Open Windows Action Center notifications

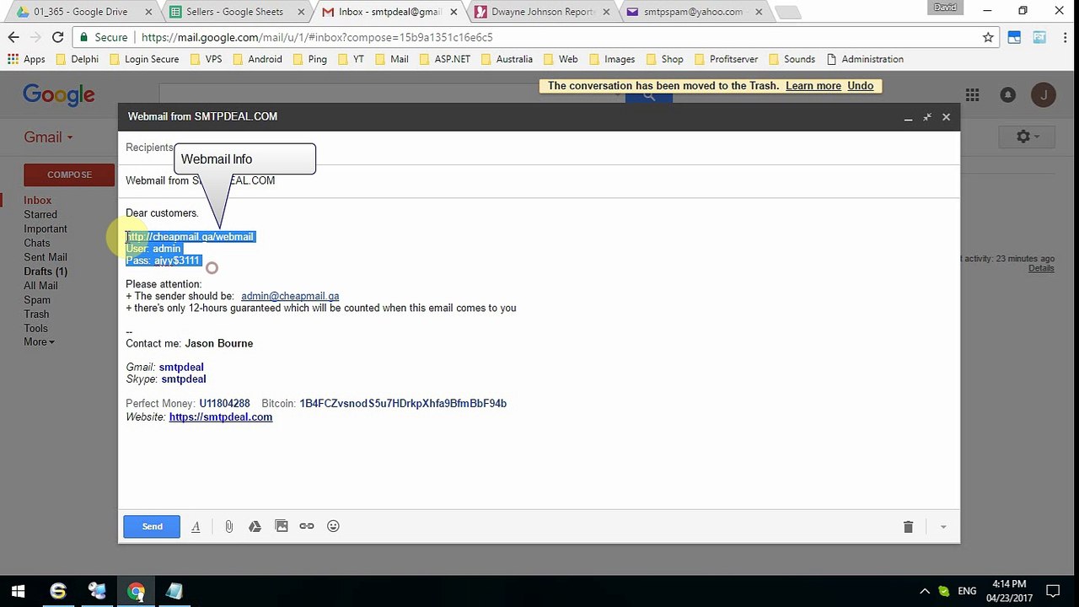click(x=1053, y=591)
